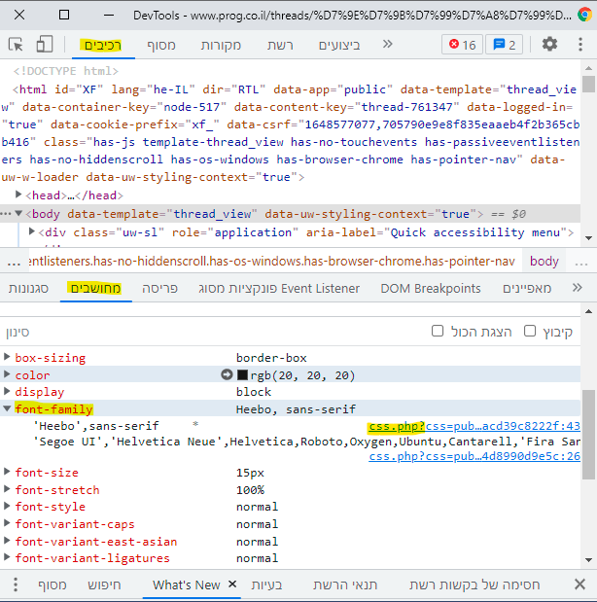Click the black color swatch for rgb(20, 20, 20)
Screen dimensions: 597x602
tap(242, 374)
